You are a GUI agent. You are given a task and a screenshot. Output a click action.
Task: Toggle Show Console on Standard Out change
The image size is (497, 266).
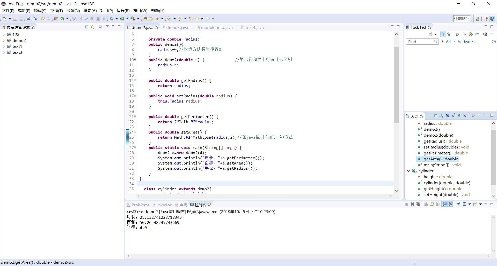pos(444,204)
